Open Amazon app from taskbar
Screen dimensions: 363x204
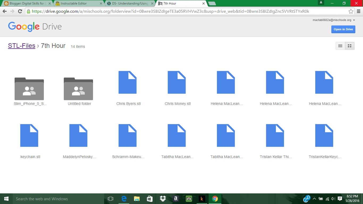coord(176,199)
